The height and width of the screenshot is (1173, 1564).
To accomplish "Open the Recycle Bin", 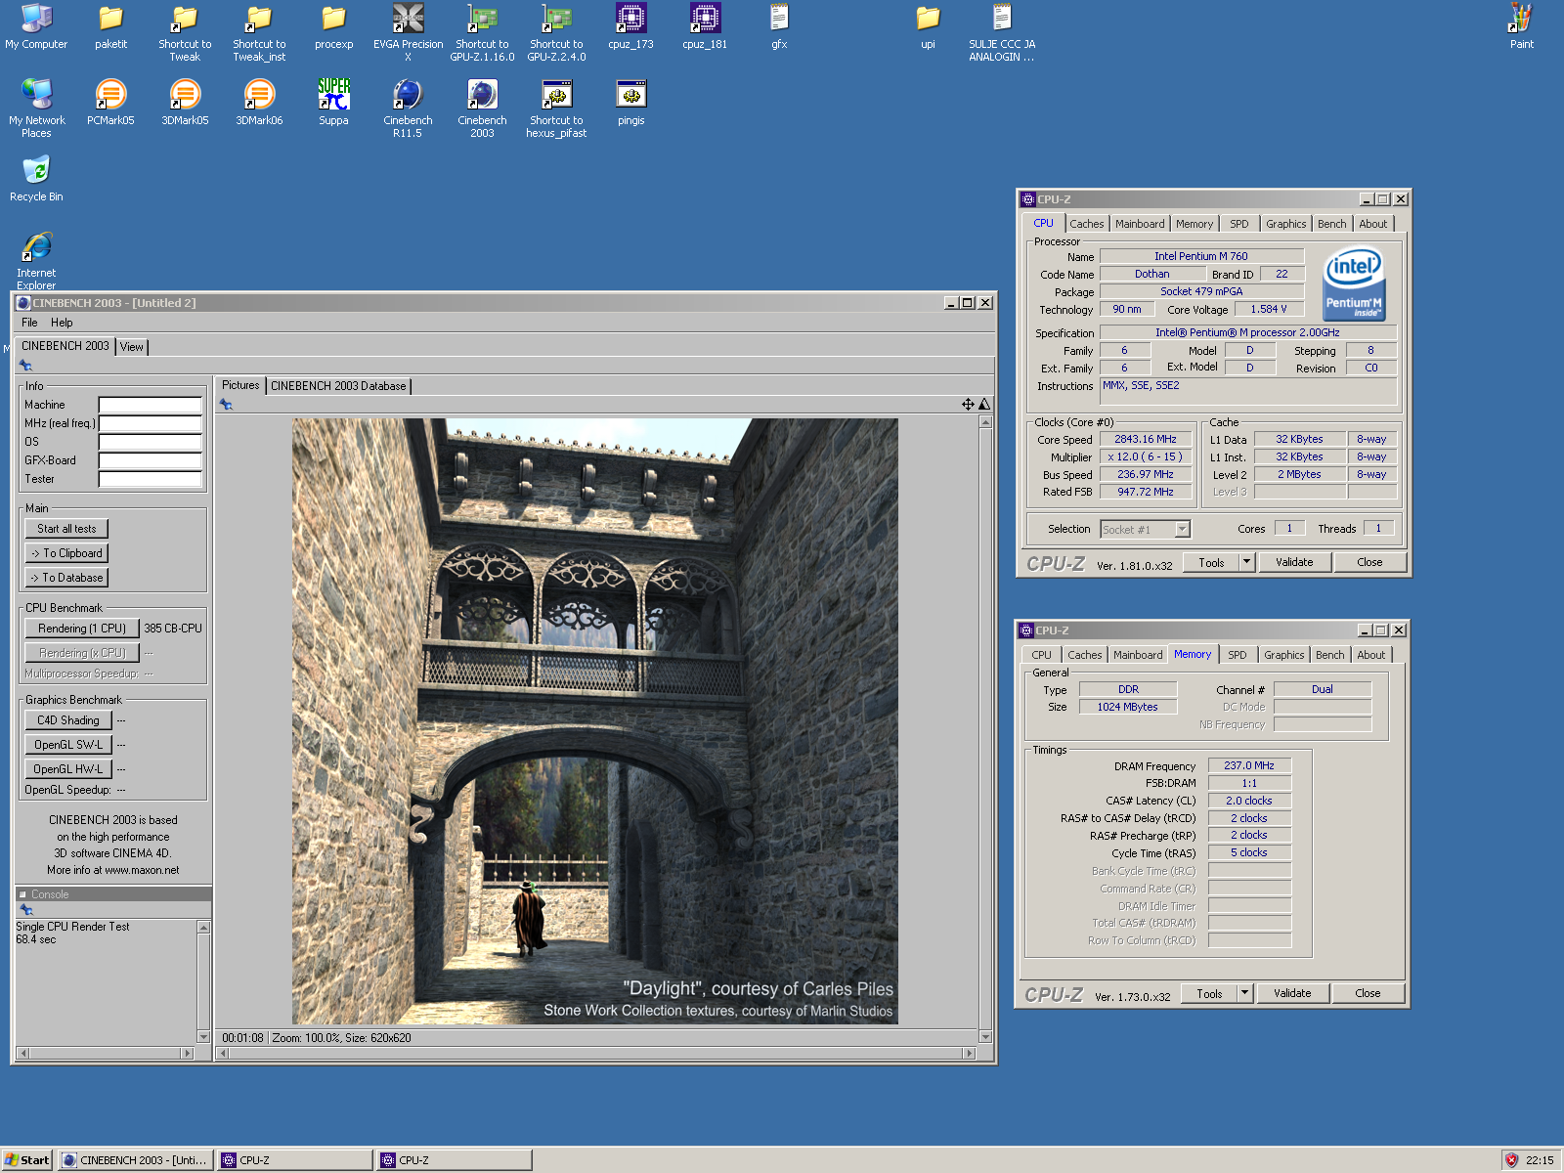I will point(36,179).
